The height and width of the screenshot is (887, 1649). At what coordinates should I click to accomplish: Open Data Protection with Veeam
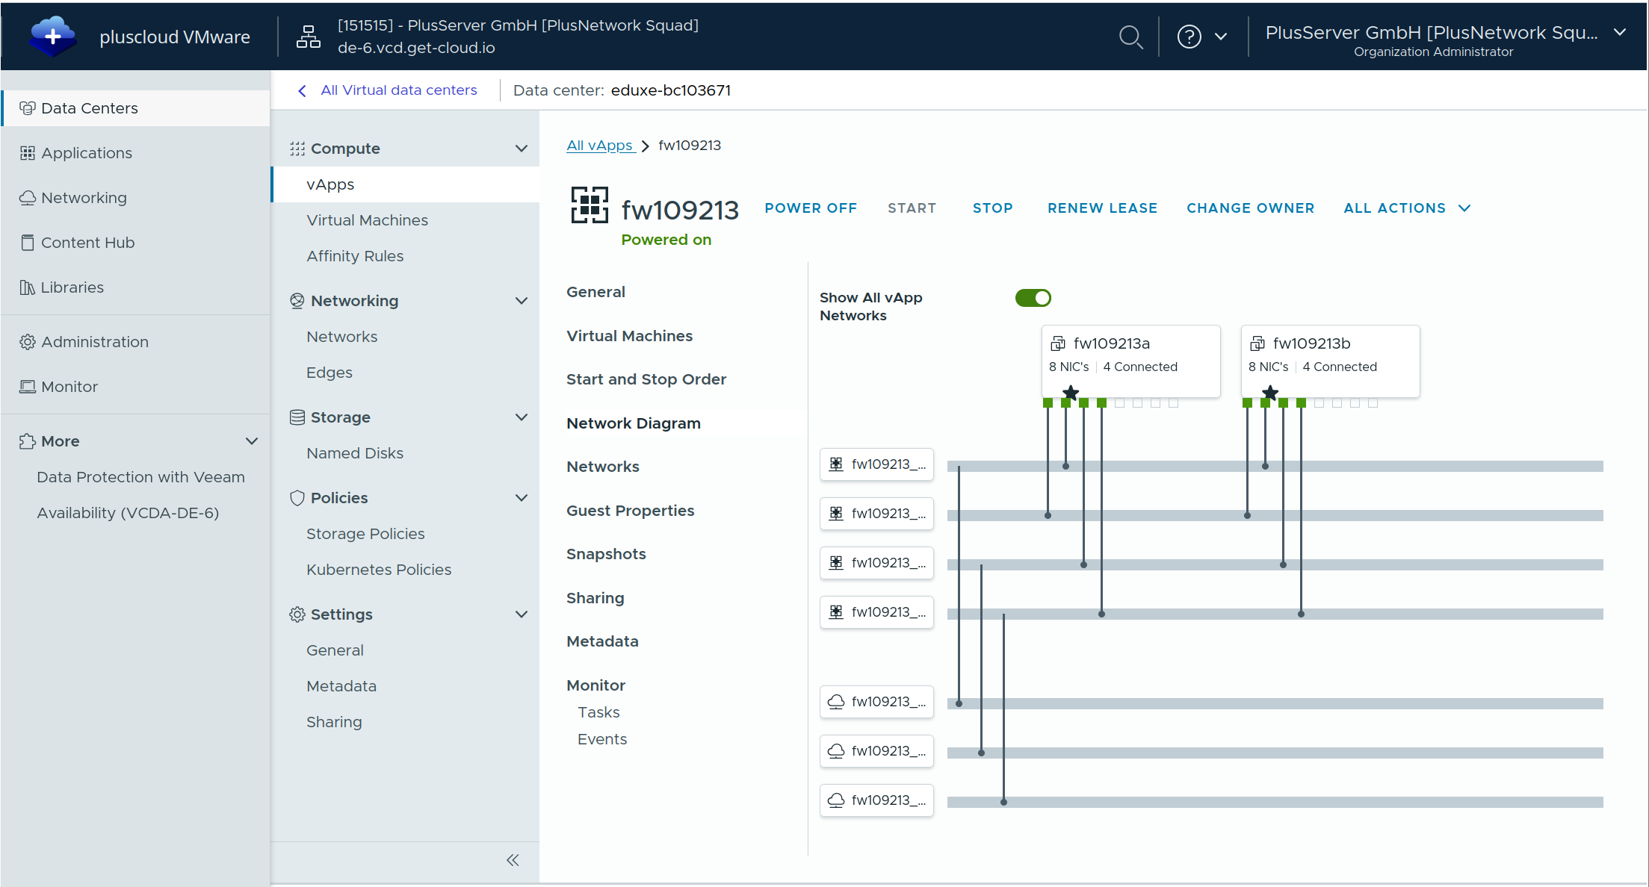(x=140, y=477)
